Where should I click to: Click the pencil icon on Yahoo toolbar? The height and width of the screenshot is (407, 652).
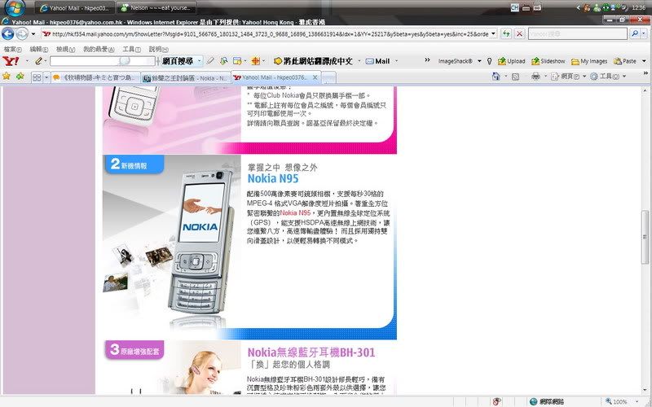(x=38, y=61)
